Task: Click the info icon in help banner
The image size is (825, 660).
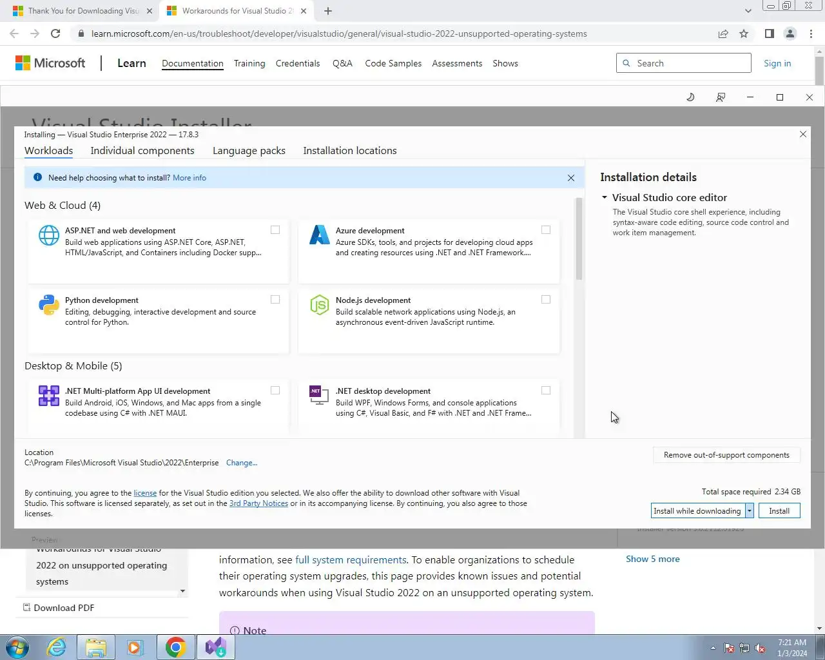Action: [37, 177]
